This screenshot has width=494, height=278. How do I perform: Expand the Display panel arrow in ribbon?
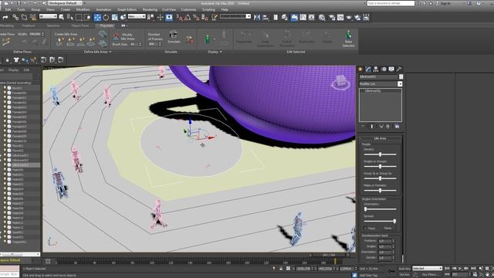pyautogui.click(x=221, y=52)
